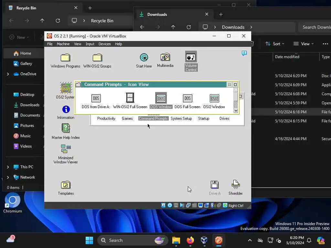Screen dimensions: 331x248
Task: Click the VirtualBox status bar optical disk icon
Action: tap(170, 205)
